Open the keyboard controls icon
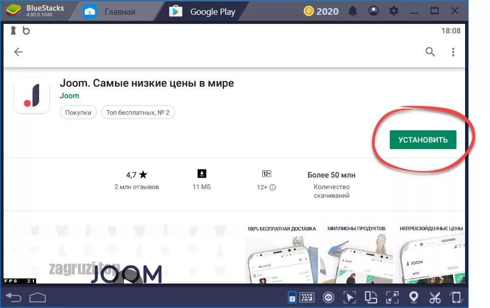490x308 pixels. 307,297
